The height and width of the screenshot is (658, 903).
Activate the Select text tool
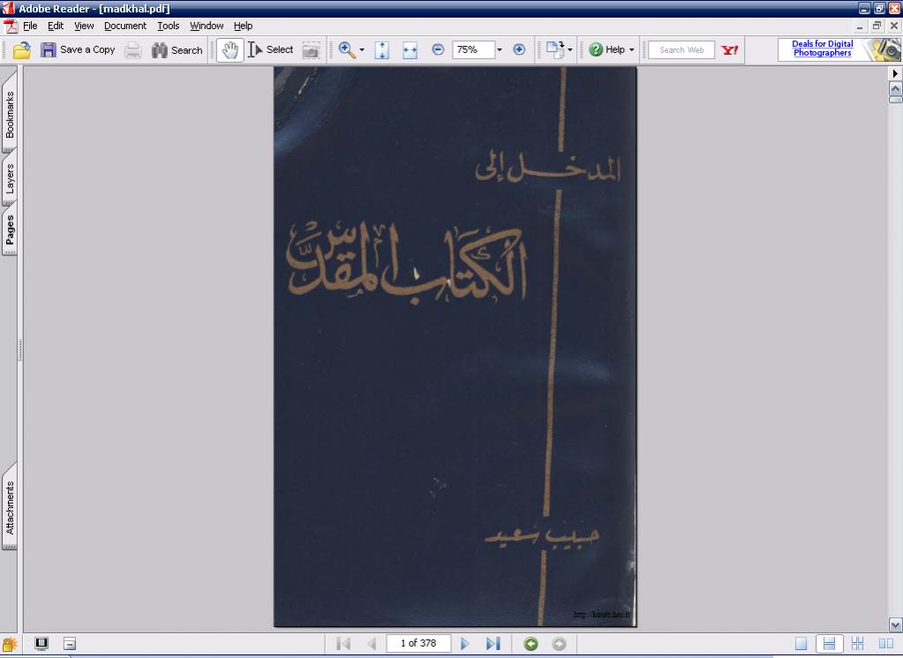(270, 50)
